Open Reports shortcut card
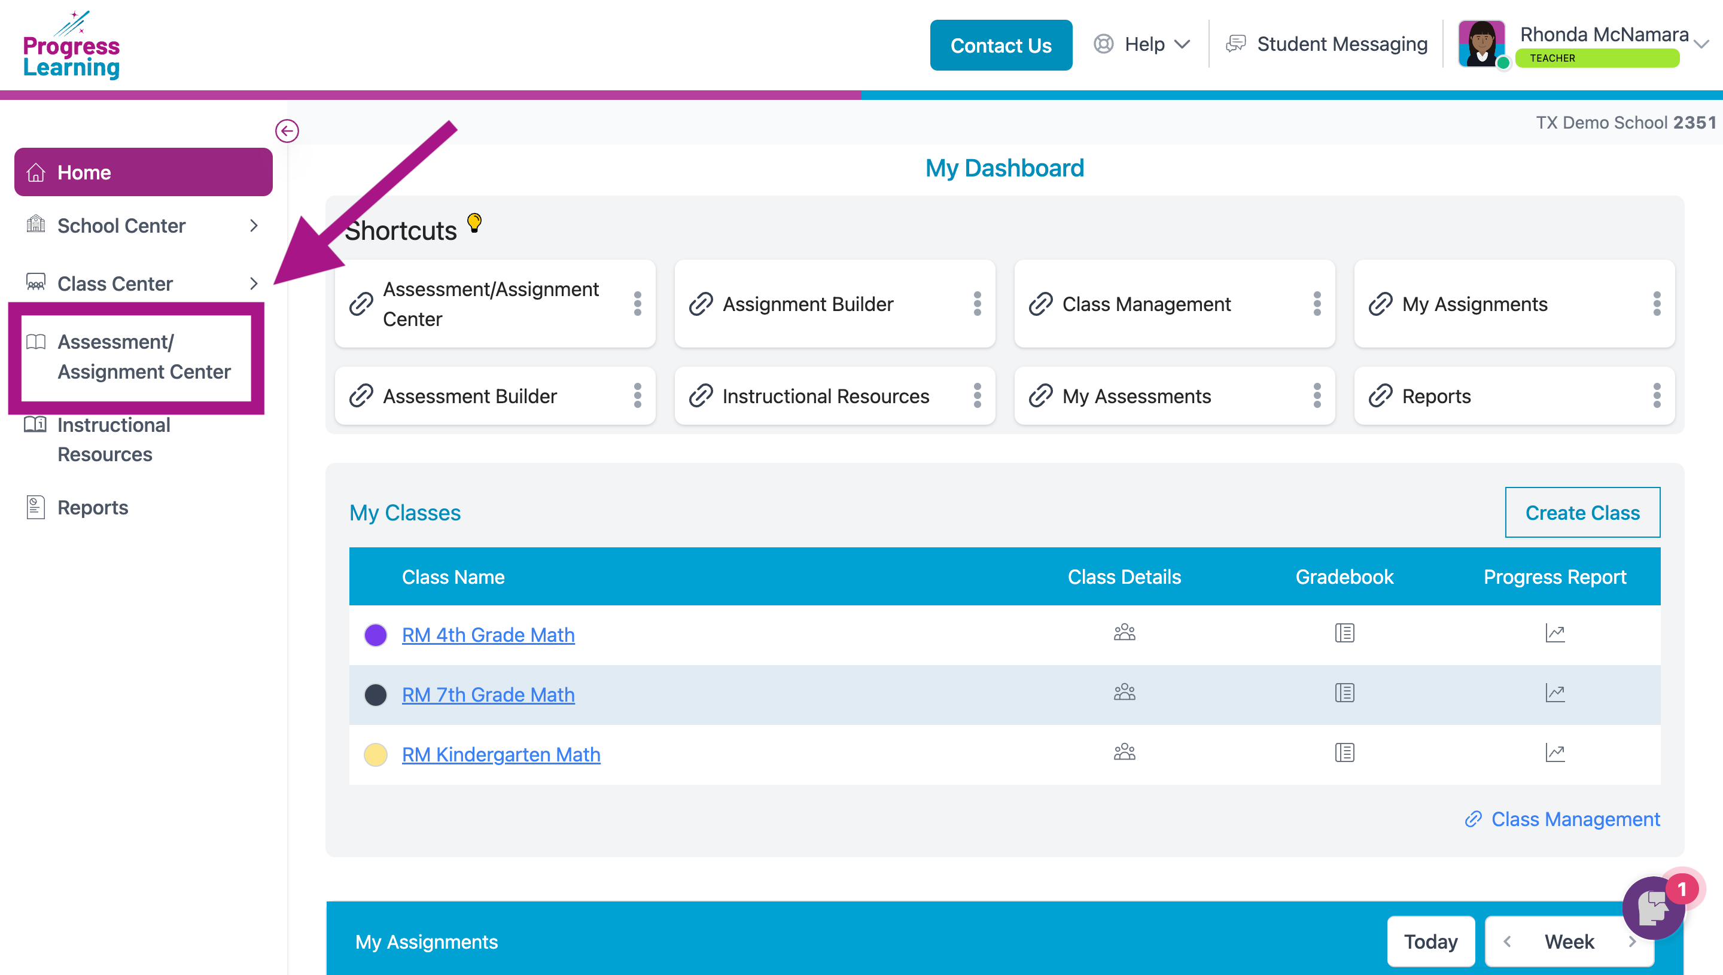Screen dimensions: 1723x975 coord(1514,395)
